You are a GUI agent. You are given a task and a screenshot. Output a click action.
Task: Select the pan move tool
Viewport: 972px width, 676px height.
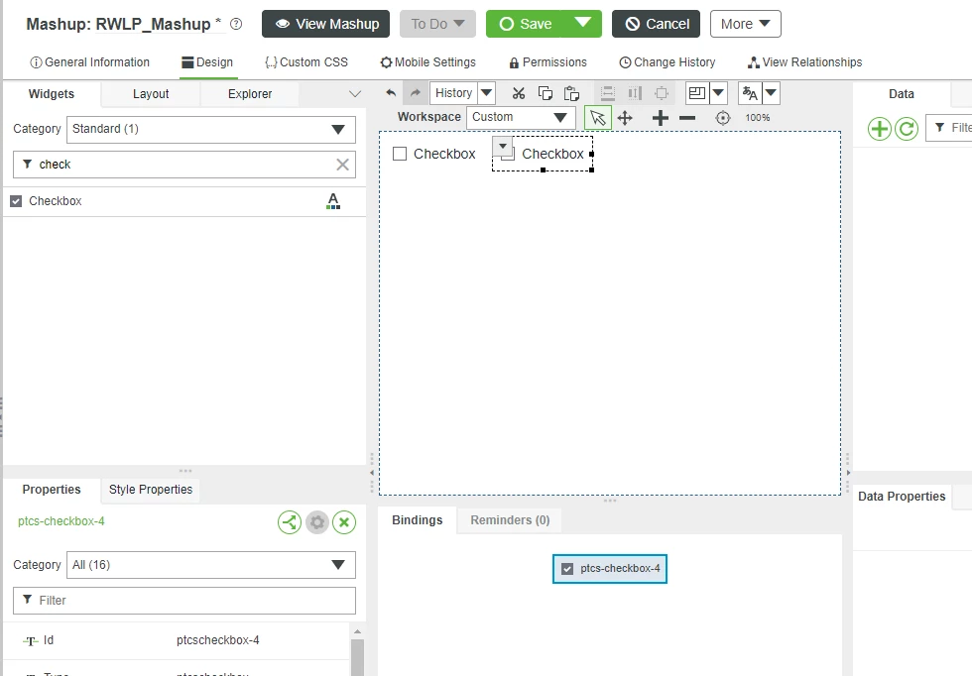click(625, 118)
